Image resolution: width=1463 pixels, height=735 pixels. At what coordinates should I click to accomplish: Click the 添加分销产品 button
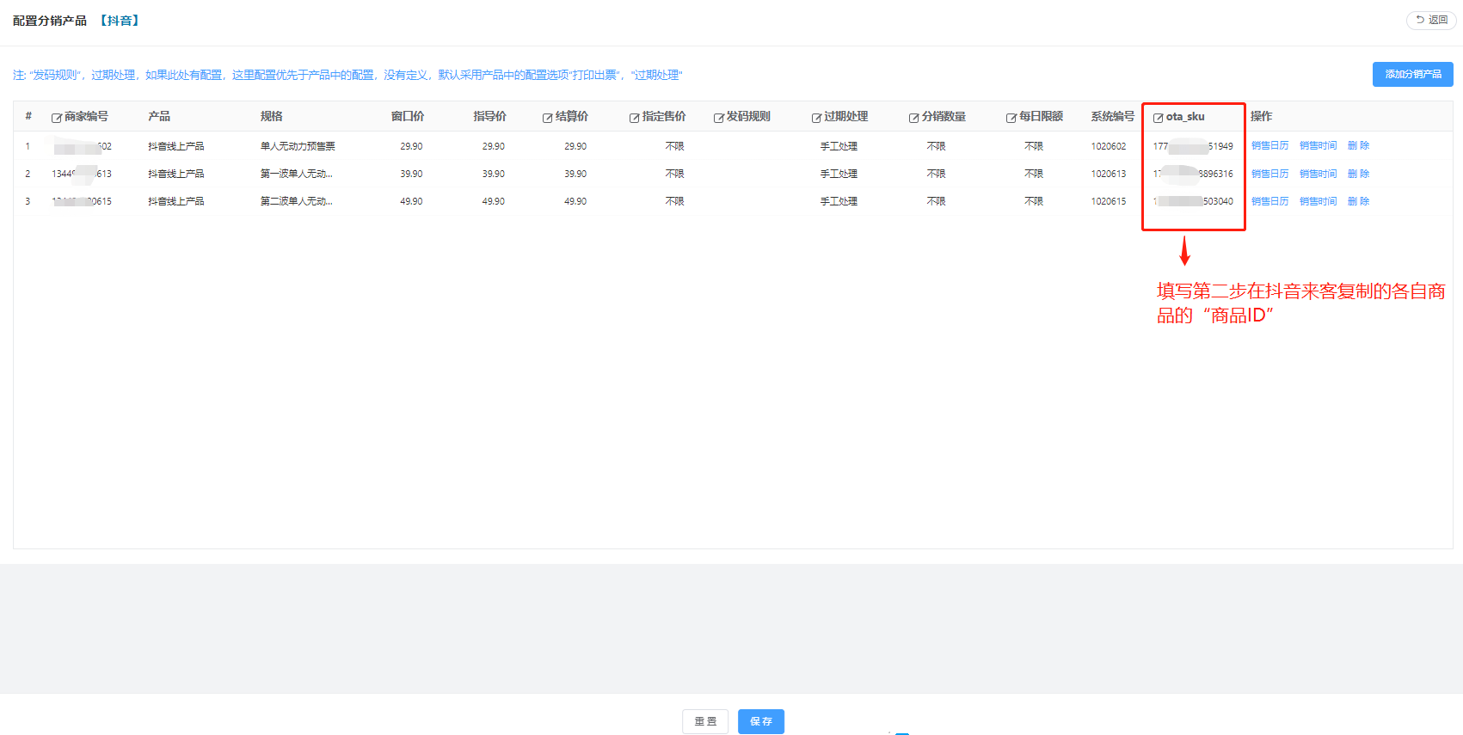1412,75
